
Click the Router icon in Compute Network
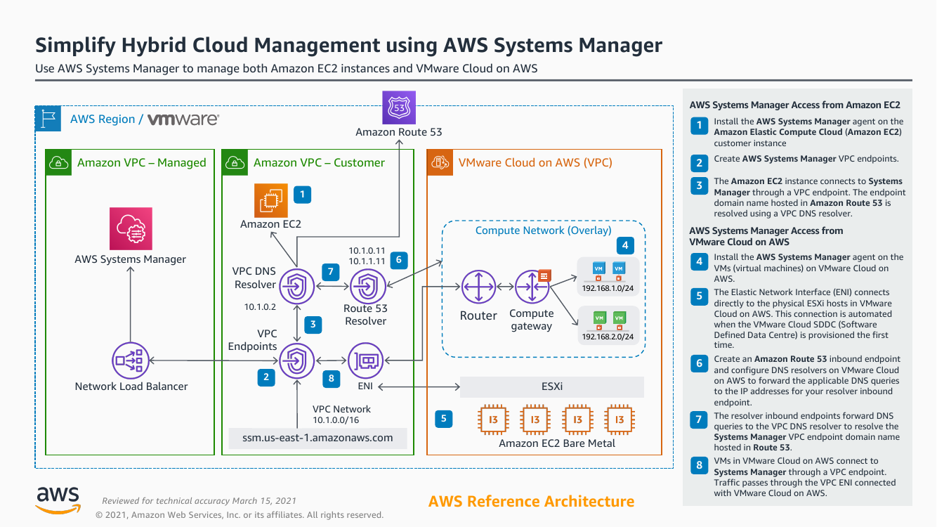click(478, 287)
